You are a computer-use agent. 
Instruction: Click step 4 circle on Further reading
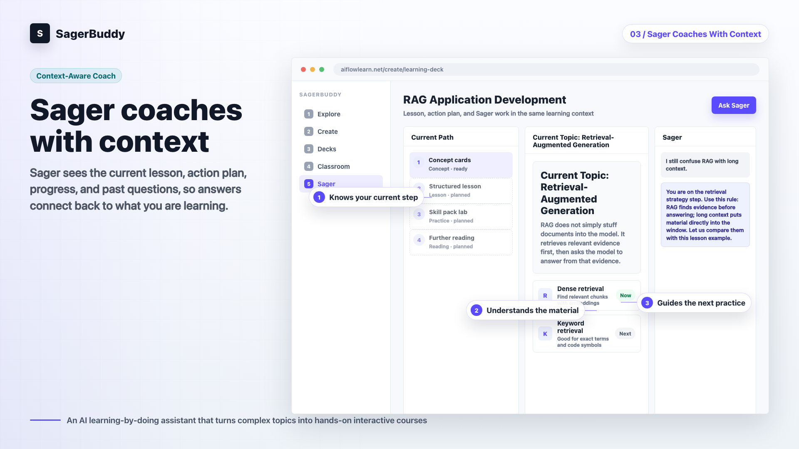coord(419,240)
